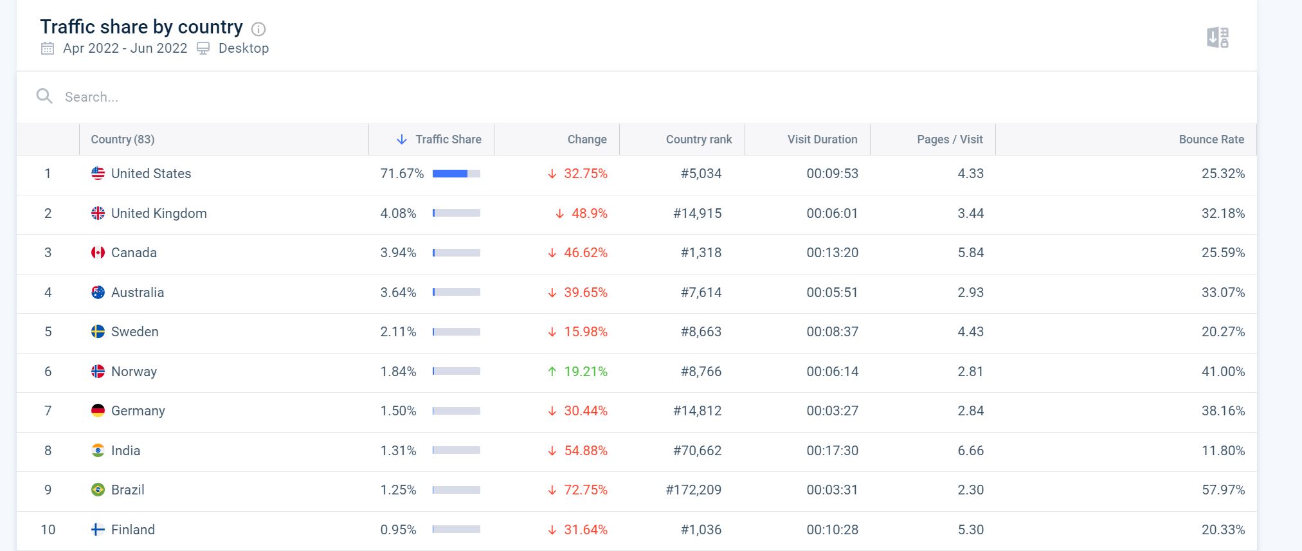Click the United Kingdom flag icon
This screenshot has height=551, width=1302.
pos(98,213)
